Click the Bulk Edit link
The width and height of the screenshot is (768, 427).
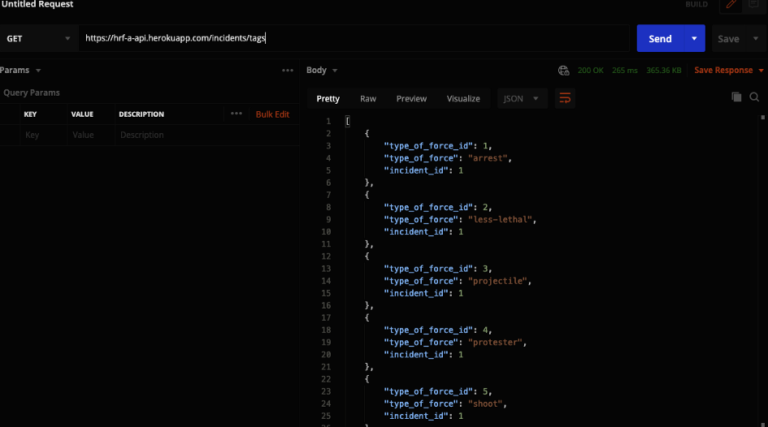click(272, 114)
